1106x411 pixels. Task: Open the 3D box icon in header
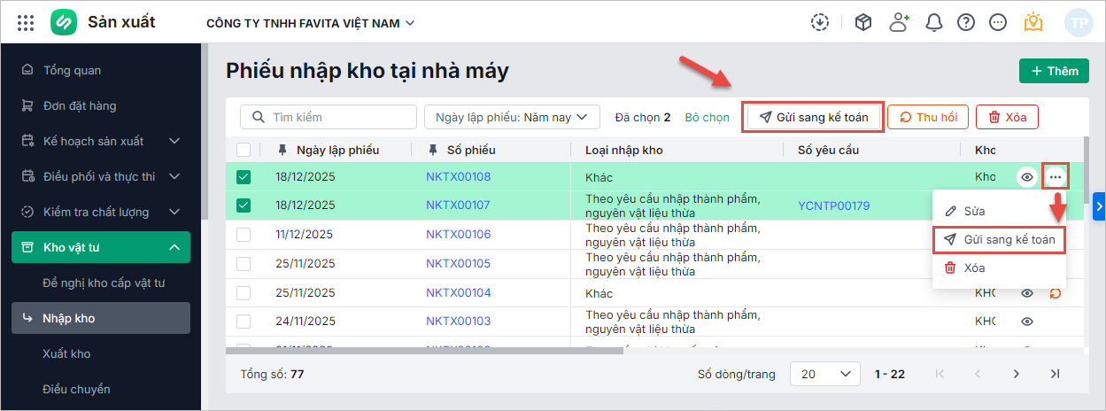863,22
